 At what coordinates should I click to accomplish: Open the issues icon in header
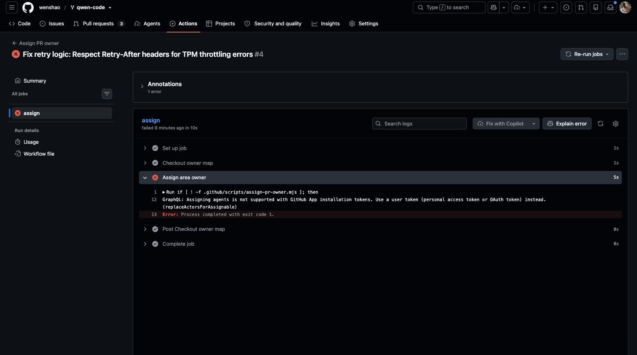[x=566, y=7]
